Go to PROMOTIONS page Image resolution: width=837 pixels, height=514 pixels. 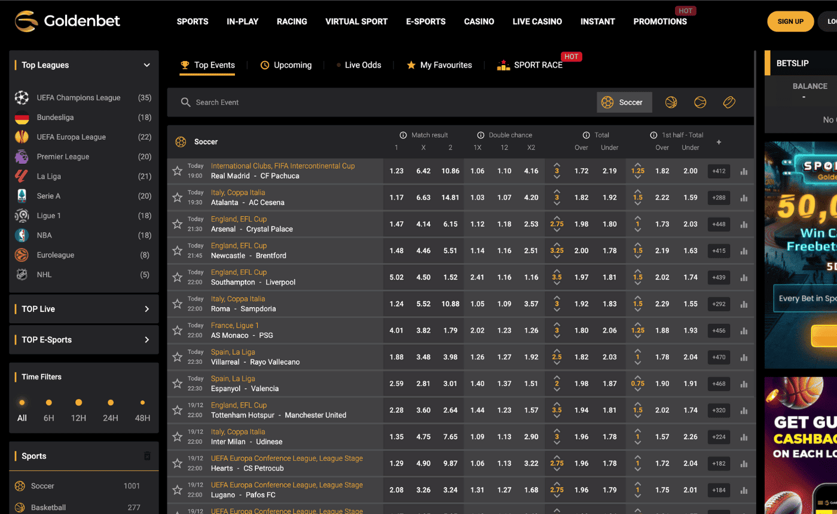click(660, 22)
